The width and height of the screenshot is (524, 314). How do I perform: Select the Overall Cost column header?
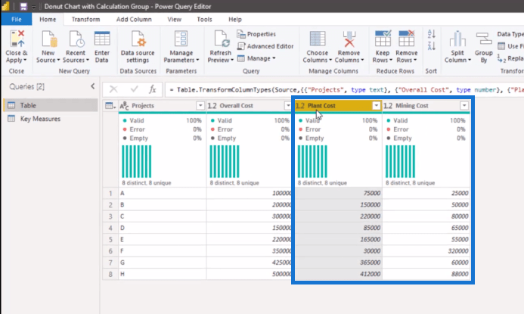click(x=250, y=106)
